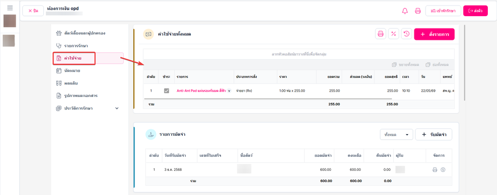Viewport: 497px width, 195px height.
Task: Select ค่าใช้จ่าย in the sidebar
Action: tap(88, 58)
